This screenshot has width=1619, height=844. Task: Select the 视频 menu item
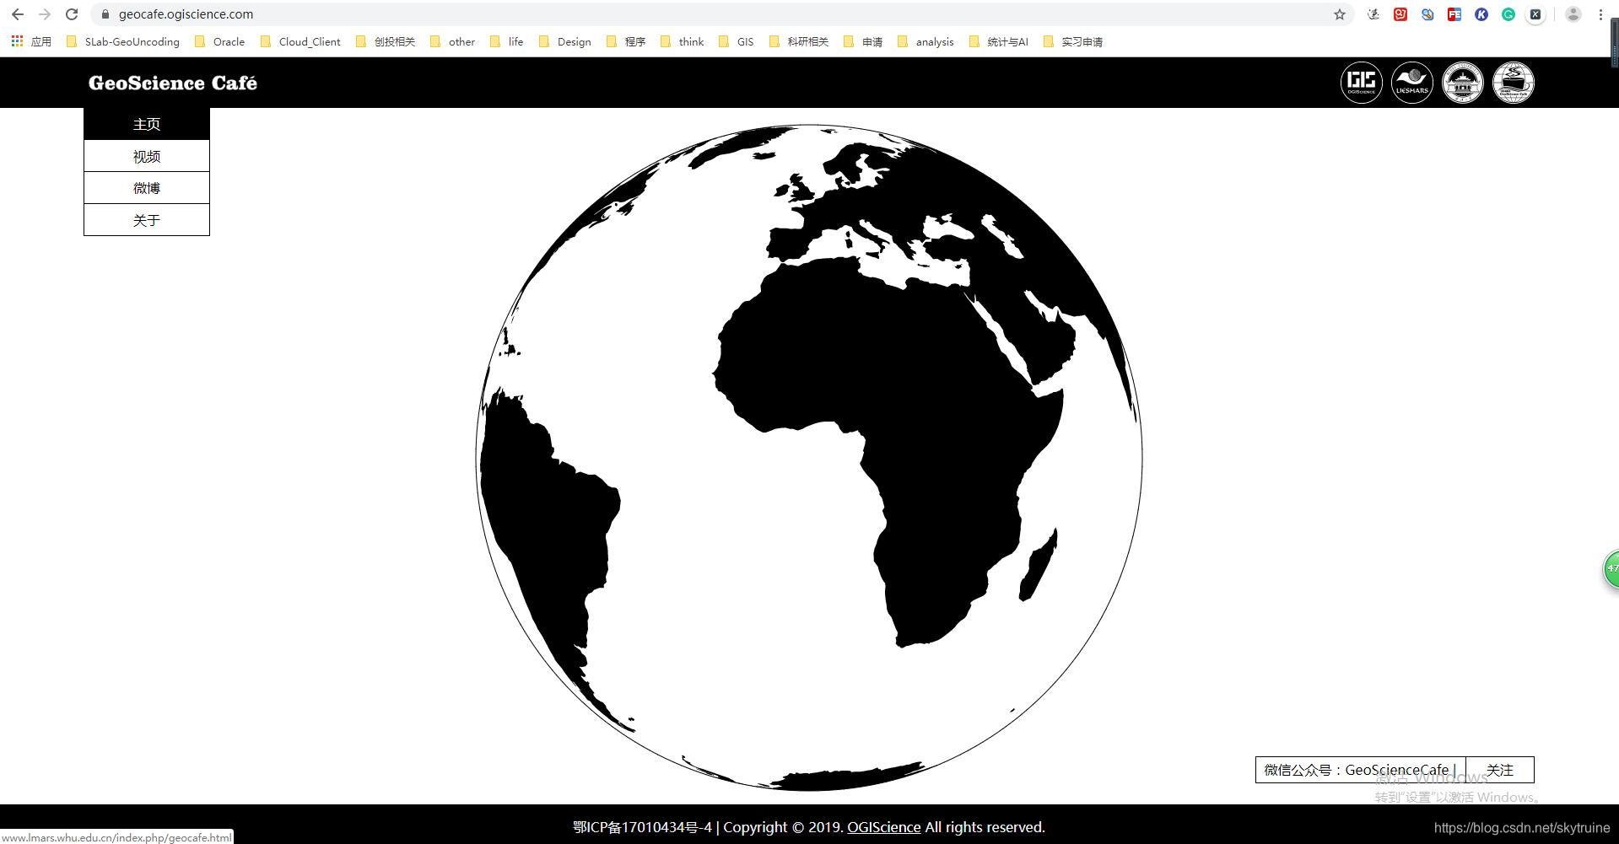147,156
